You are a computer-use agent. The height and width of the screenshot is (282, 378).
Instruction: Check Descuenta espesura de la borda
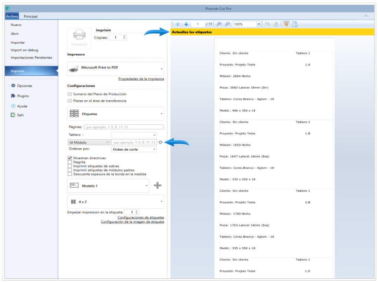(70, 174)
